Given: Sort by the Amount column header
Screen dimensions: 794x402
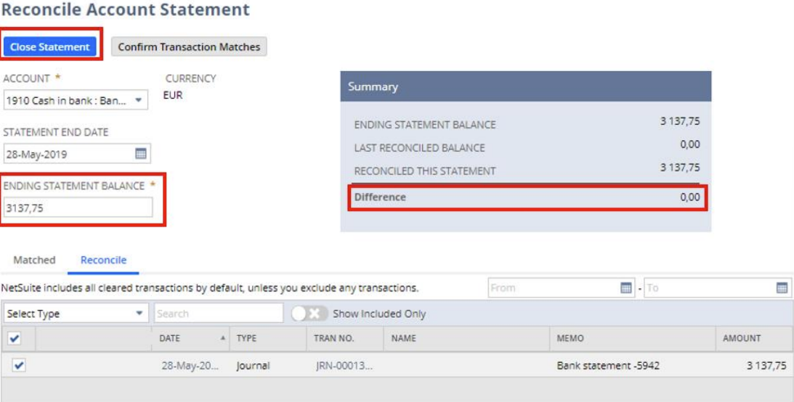Looking at the screenshot, I should click(x=742, y=339).
